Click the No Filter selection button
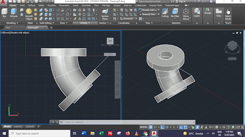Screen dimensions: 245x137 (x=175, y=13)
